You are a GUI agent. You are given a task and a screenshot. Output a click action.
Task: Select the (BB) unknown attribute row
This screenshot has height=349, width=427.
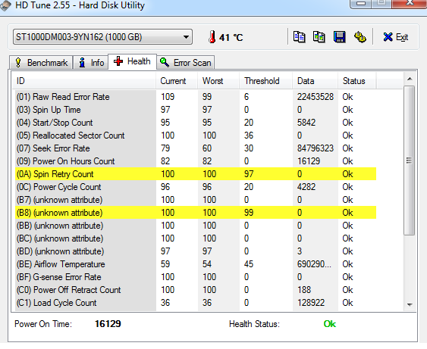196,226
